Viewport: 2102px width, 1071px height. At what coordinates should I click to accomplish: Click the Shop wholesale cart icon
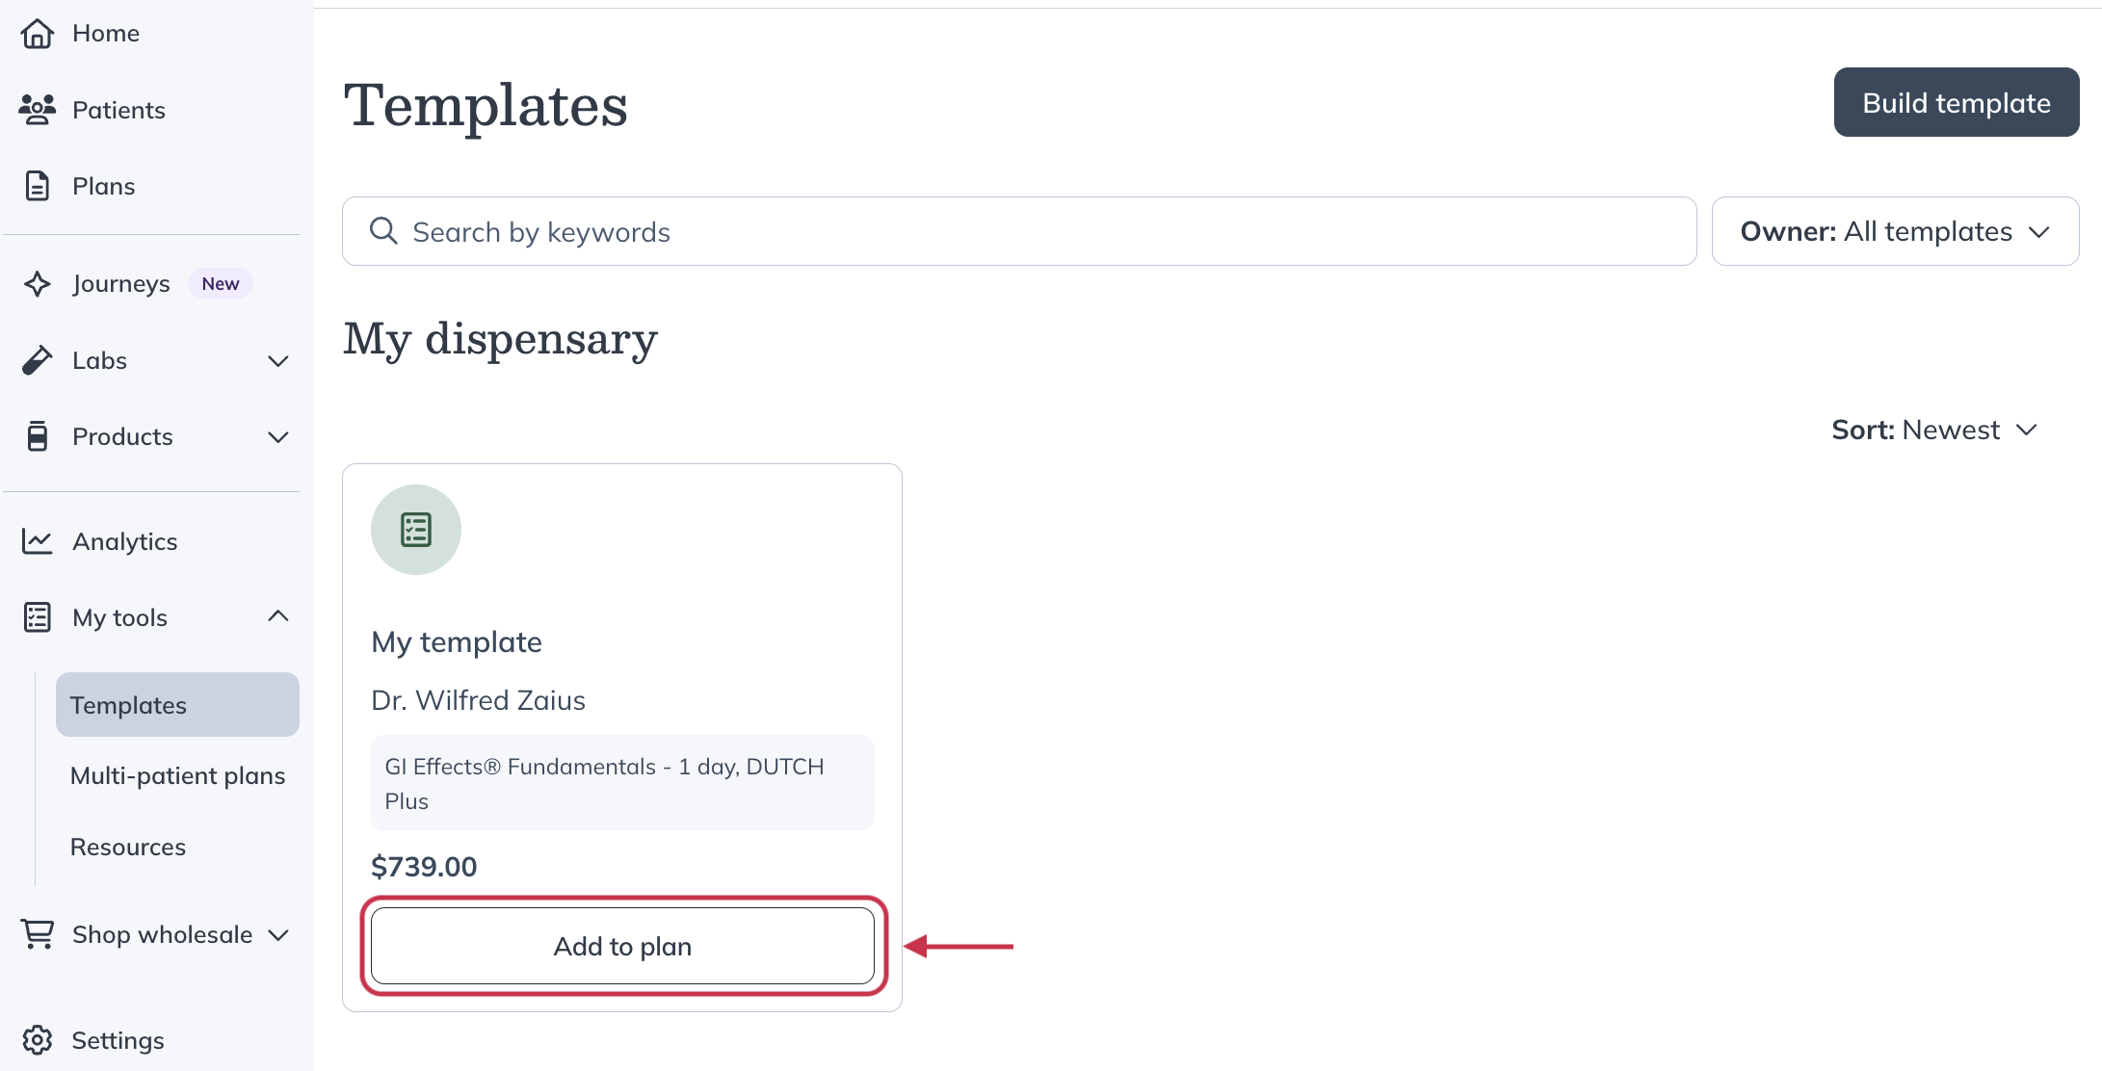tap(38, 933)
